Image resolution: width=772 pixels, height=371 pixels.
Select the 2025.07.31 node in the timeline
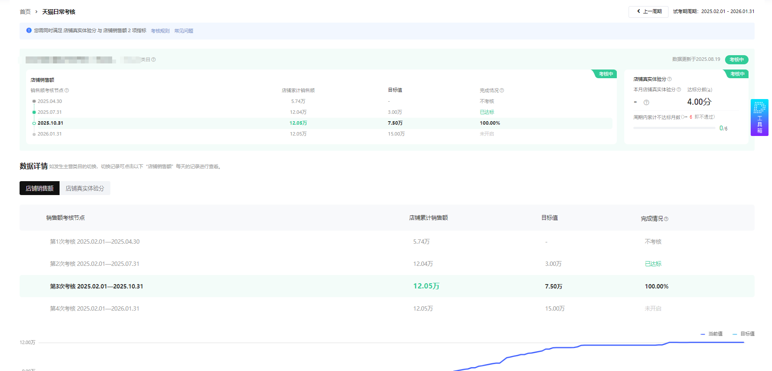49,112
